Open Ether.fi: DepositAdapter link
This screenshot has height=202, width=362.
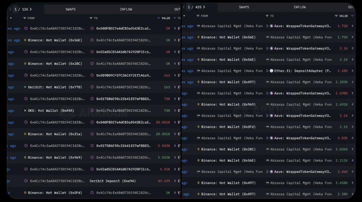[302, 71]
